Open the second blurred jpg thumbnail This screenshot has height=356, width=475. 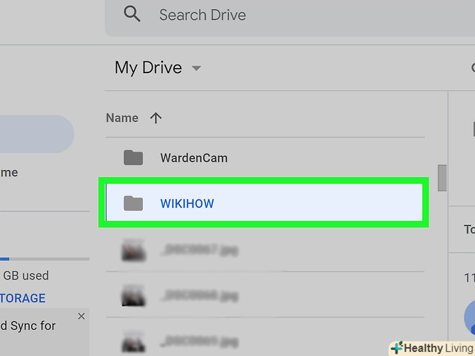(134, 295)
